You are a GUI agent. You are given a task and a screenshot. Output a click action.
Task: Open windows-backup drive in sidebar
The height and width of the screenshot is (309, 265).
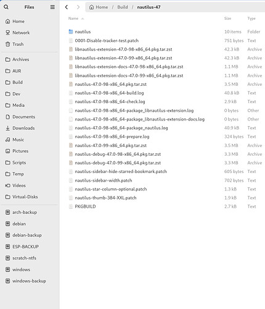click(x=30, y=281)
